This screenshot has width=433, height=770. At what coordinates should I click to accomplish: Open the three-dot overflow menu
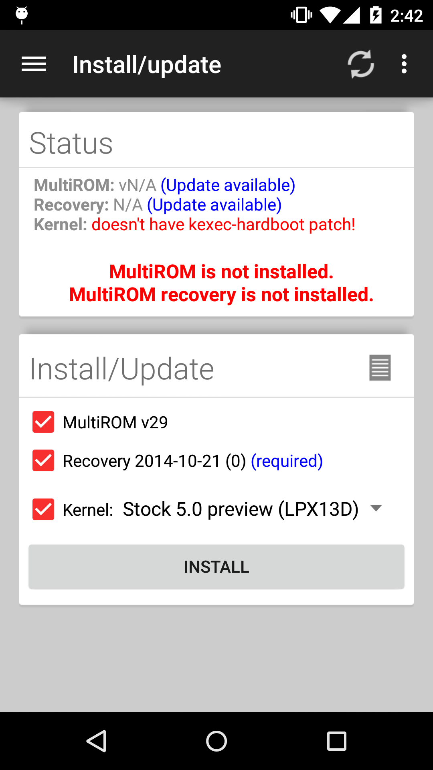point(404,64)
